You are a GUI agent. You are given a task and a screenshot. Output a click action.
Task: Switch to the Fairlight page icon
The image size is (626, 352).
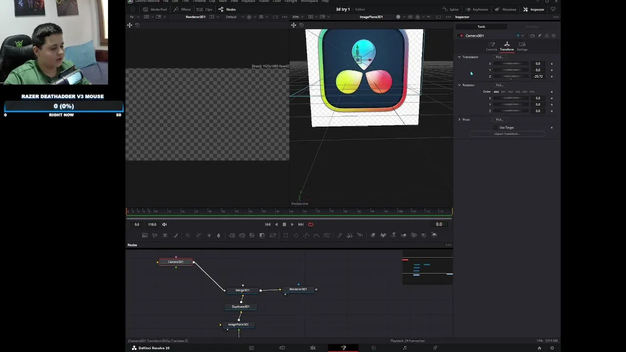coord(404,348)
